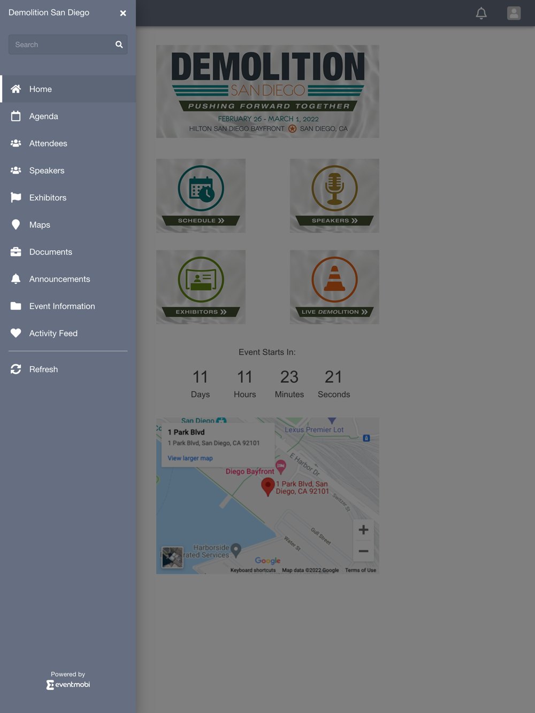Go to Attendees in the sidebar
This screenshot has width=535, height=713.
click(68, 143)
